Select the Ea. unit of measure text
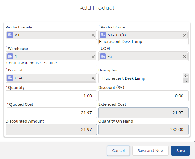The image size is (195, 159). [110, 57]
